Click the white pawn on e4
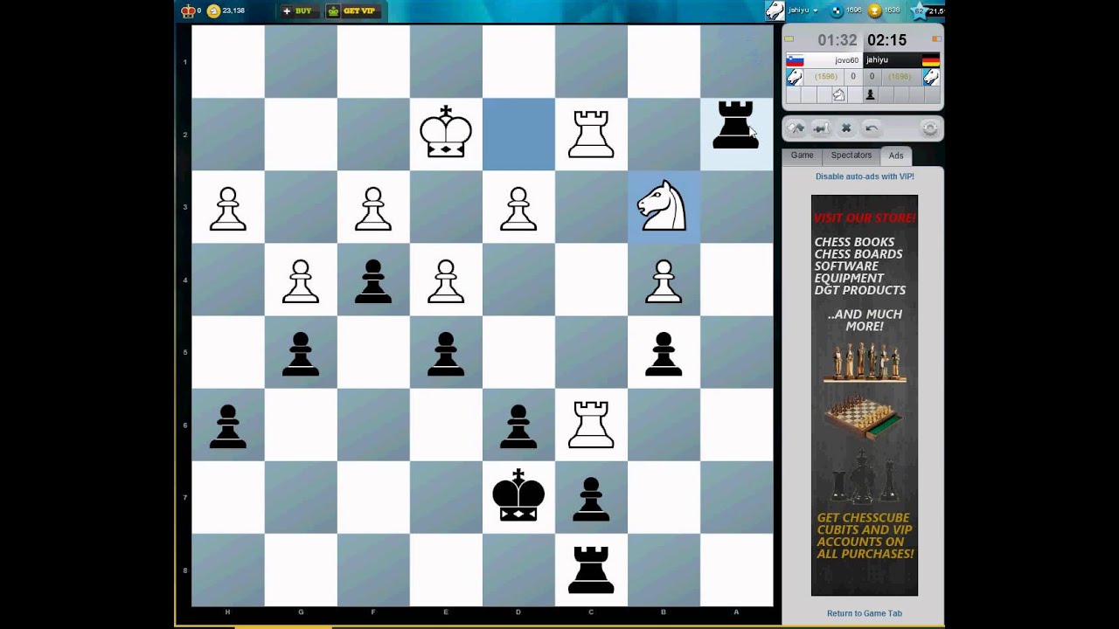Image resolution: width=1119 pixels, height=629 pixels. [446, 281]
